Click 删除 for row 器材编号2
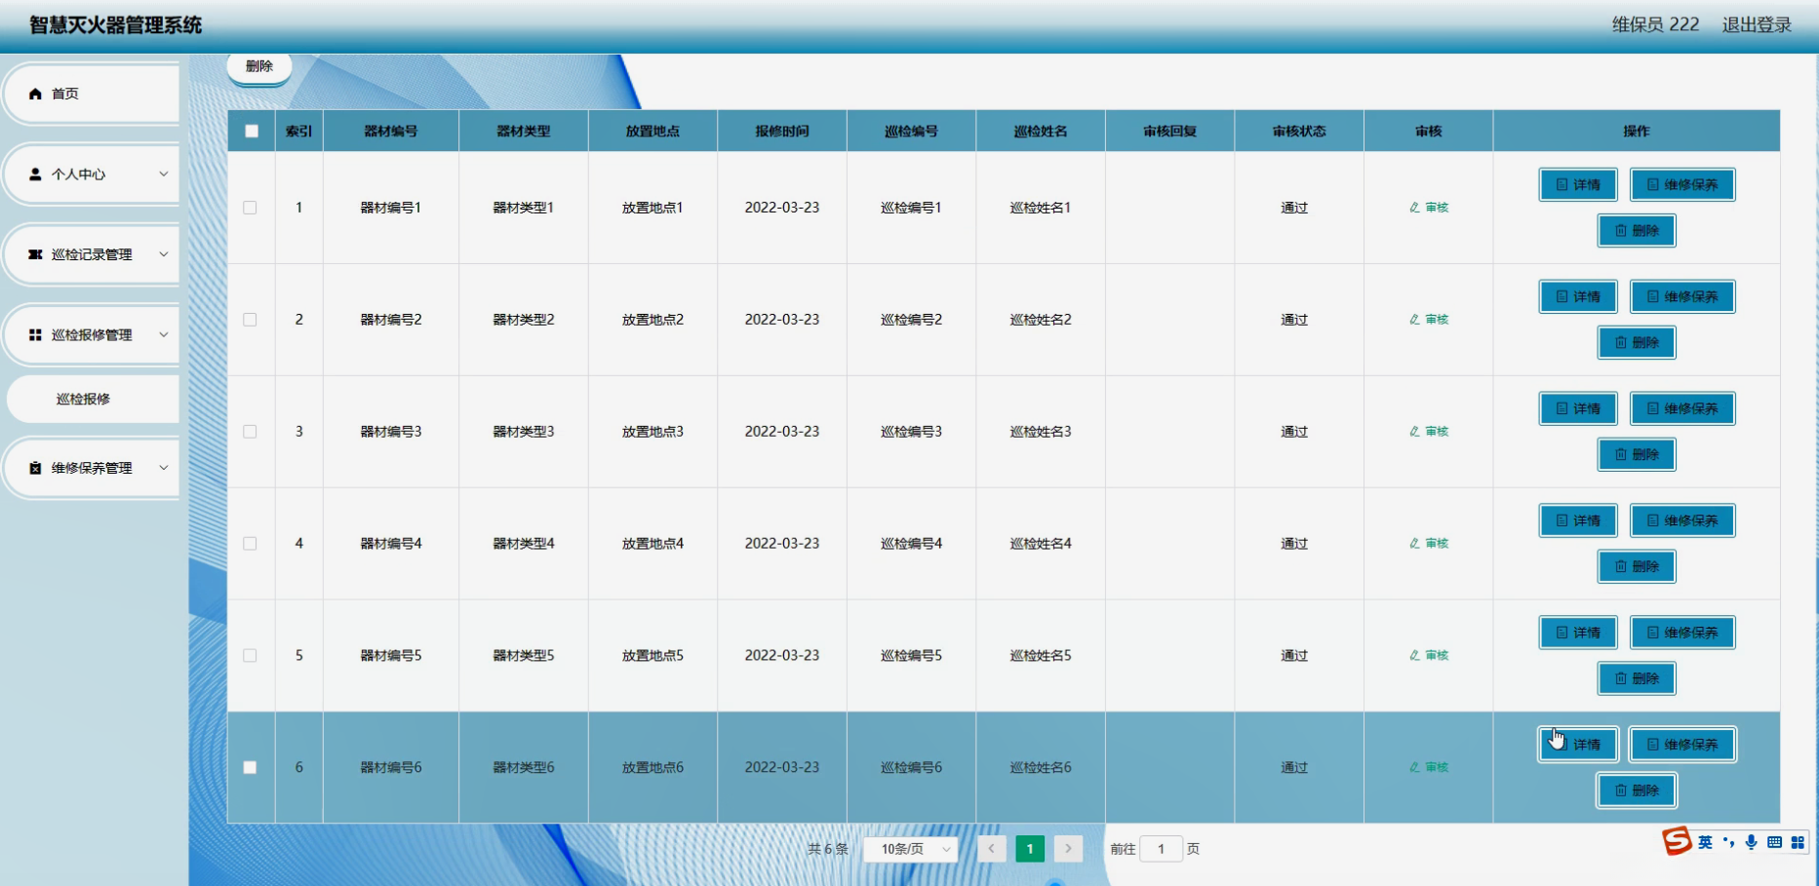 pos(1637,343)
